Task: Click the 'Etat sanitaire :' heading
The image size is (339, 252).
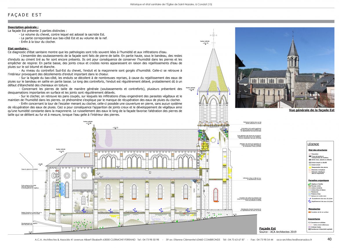Action: click(18, 48)
